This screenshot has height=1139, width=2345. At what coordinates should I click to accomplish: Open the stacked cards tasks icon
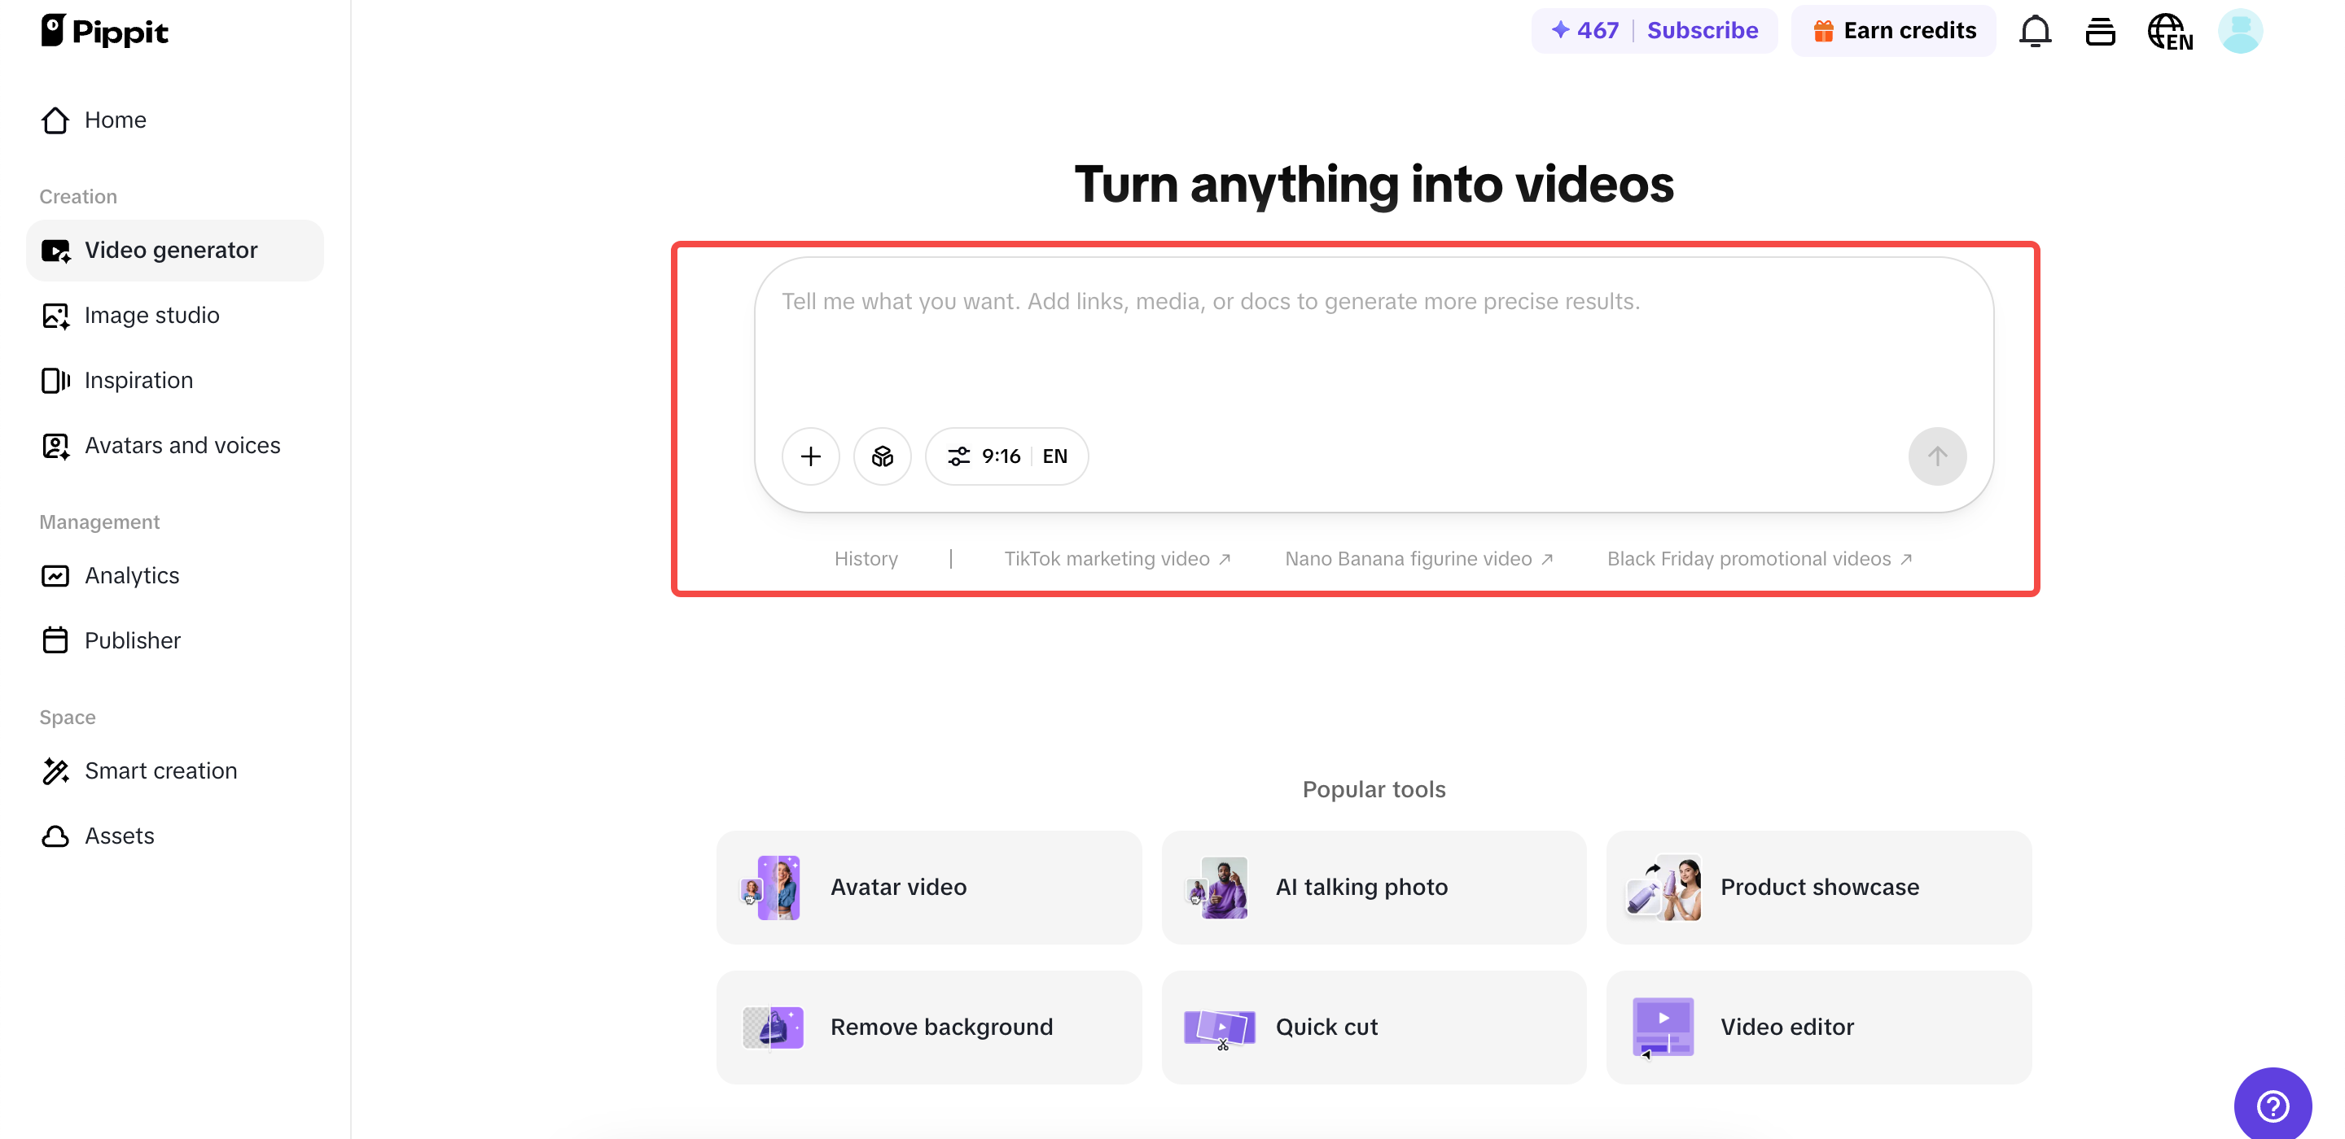tap(2100, 31)
